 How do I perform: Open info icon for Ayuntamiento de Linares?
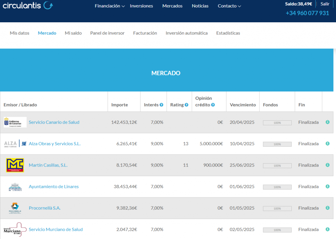[327, 187]
